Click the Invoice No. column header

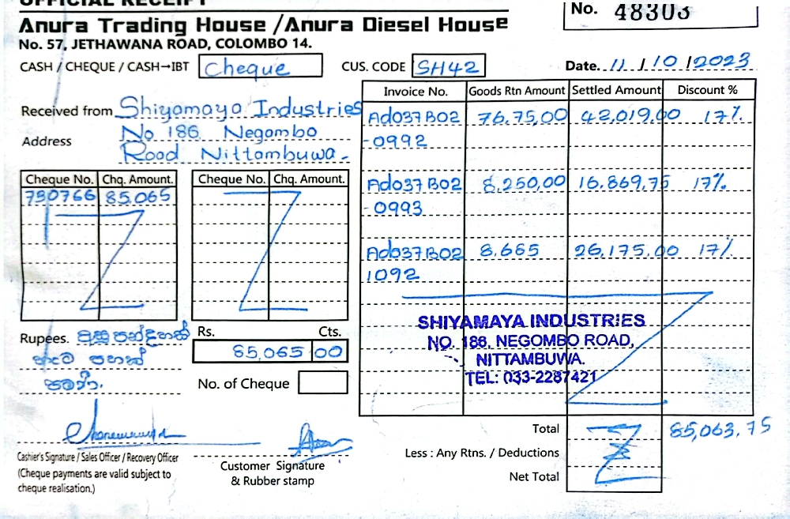click(415, 91)
